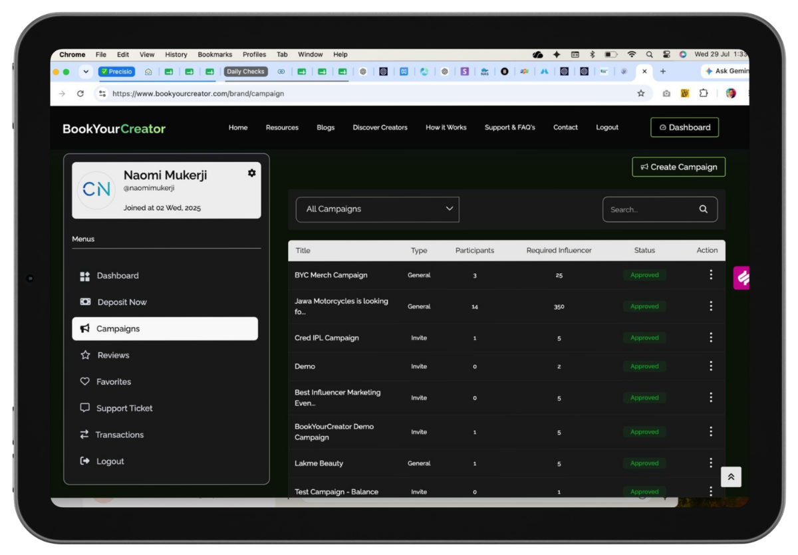Open action menu for Best Influencer Marketing row
This screenshot has height=555, width=798.
point(711,397)
